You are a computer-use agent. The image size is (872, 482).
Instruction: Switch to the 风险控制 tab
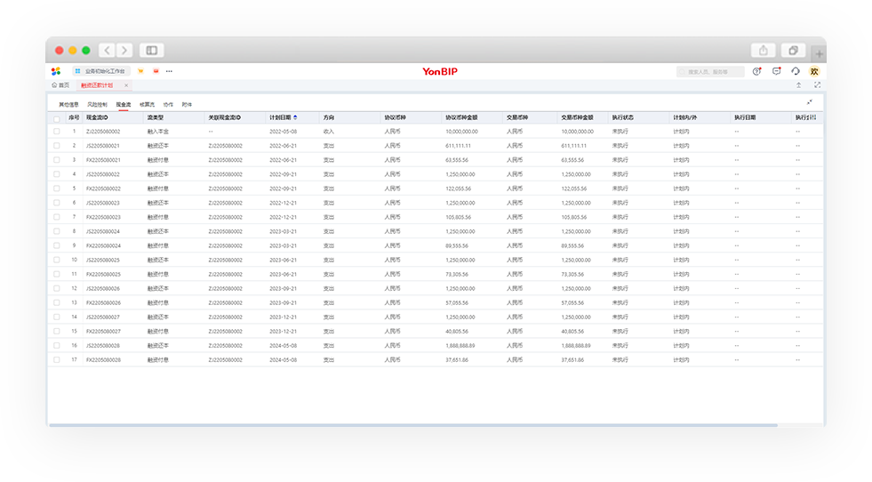[x=97, y=105]
